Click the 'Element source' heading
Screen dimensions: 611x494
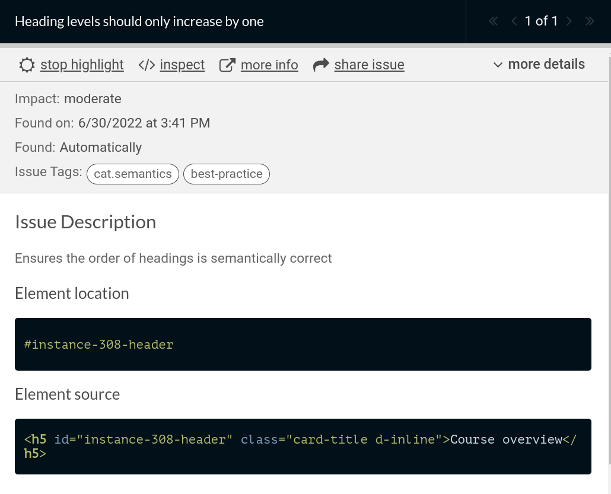pyautogui.click(x=68, y=394)
